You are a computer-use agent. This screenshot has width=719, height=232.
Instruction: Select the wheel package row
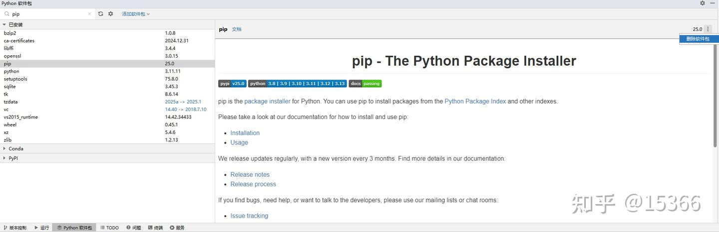coord(107,124)
